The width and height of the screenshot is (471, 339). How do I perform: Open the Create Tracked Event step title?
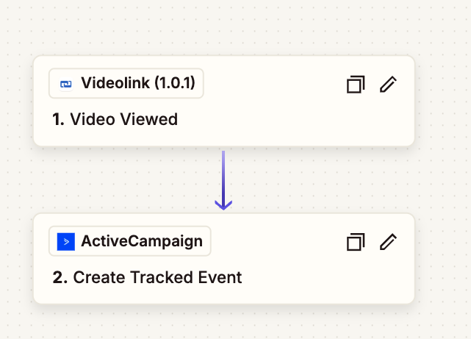coord(157,277)
